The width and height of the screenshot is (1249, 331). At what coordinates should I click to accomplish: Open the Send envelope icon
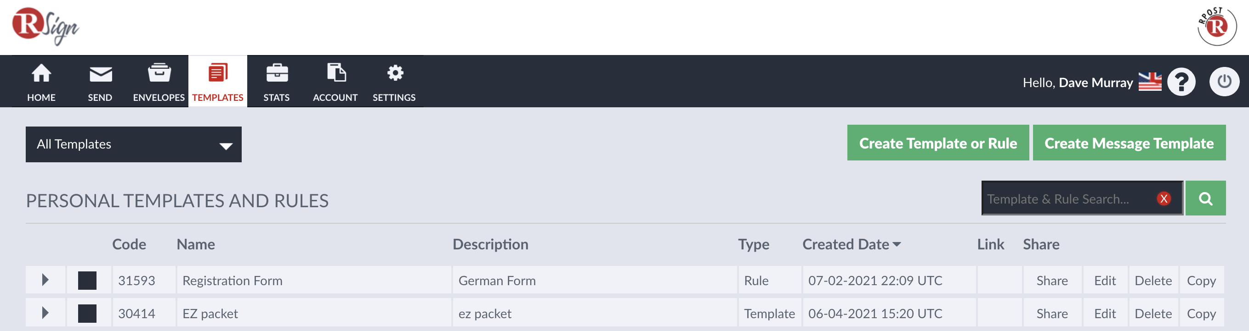point(100,74)
